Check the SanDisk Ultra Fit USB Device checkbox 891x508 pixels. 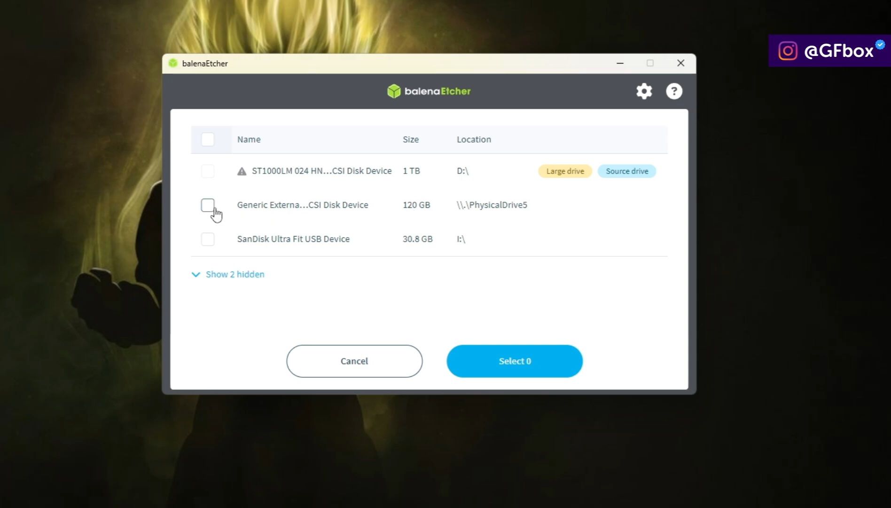pos(208,239)
